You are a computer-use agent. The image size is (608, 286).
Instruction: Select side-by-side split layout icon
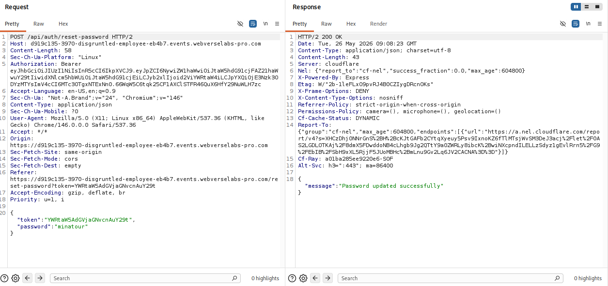[576, 7]
